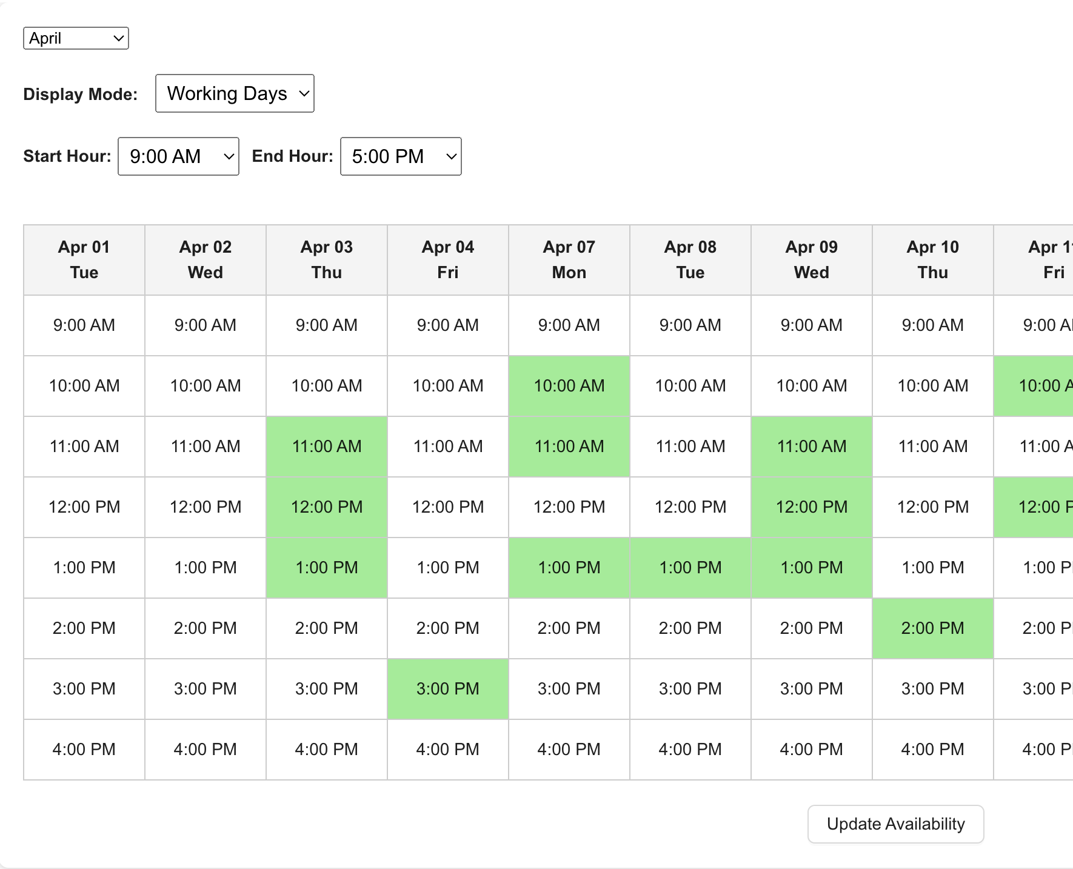This screenshot has height=869, width=1073.
Task: Deselect the Apr 09 1:00 PM slot
Action: (x=812, y=568)
